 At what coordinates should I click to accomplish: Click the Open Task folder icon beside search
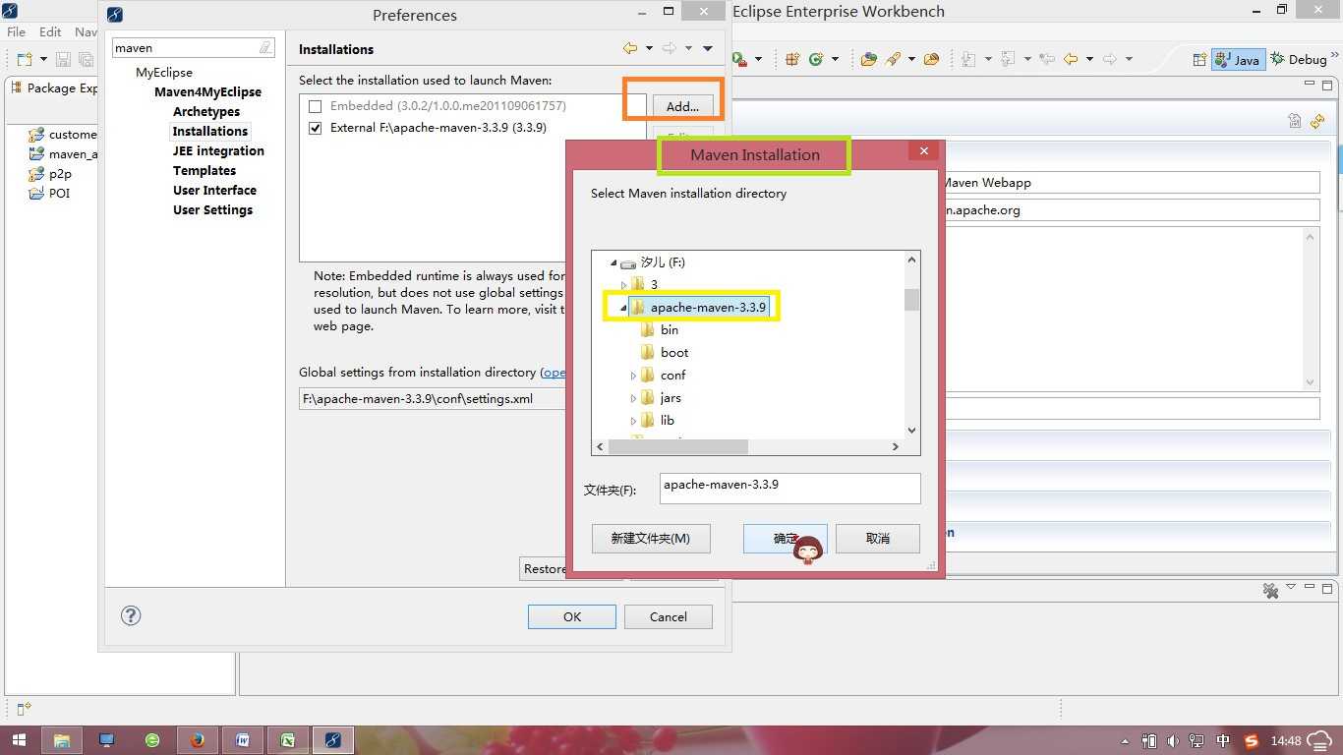pos(932,59)
